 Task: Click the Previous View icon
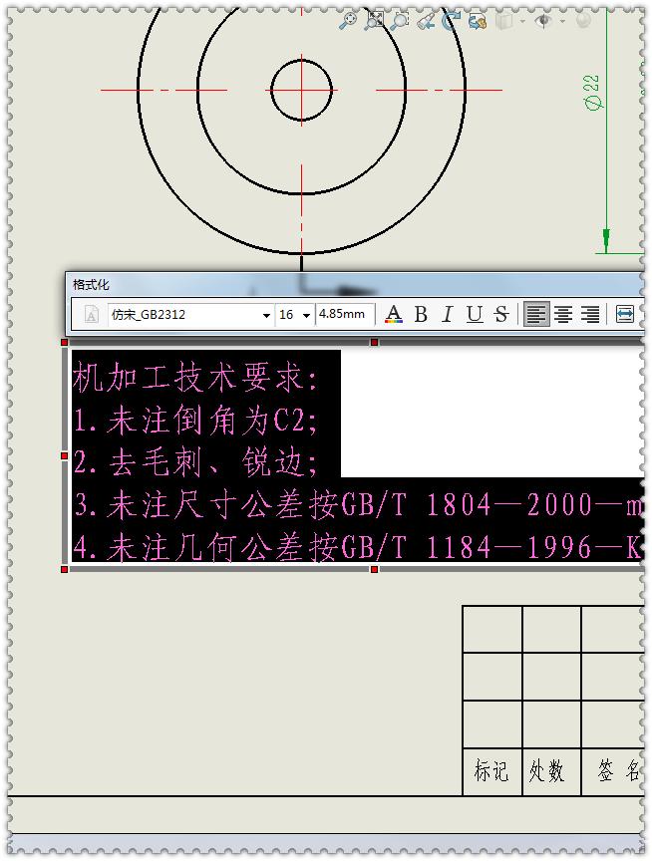(x=427, y=21)
